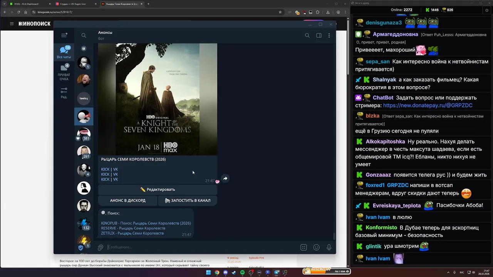This screenshot has width=493, height=277.
Task: Open Chrome tab search dropdown arrow
Action: click(3, 4)
